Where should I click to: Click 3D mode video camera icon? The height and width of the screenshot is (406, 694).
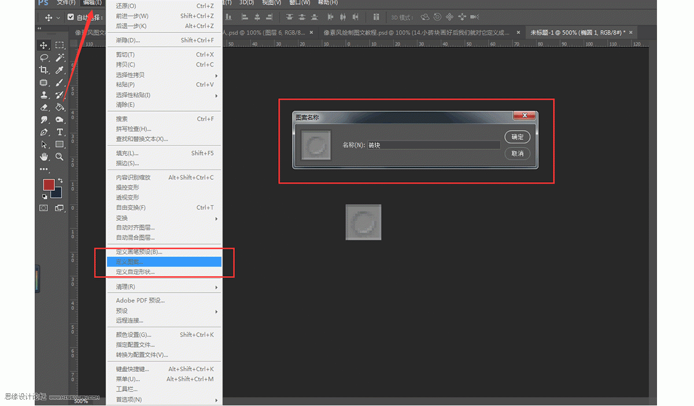[x=475, y=17]
